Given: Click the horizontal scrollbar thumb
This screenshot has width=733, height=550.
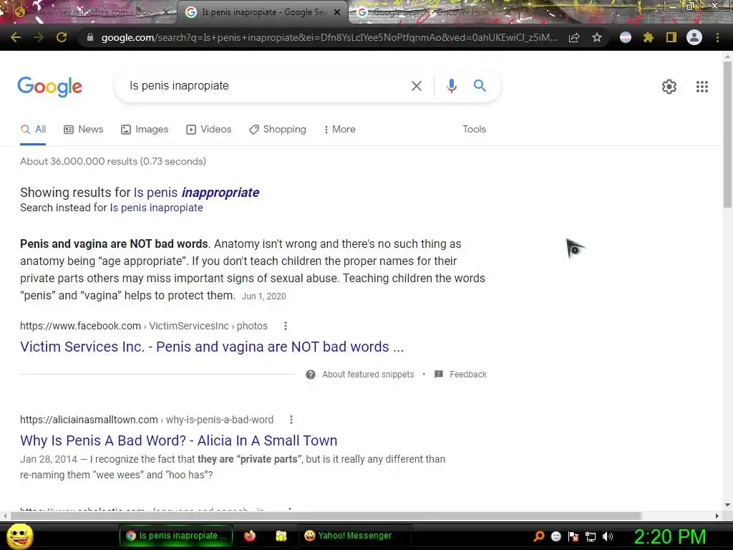Looking at the screenshot, I should click(x=326, y=516).
